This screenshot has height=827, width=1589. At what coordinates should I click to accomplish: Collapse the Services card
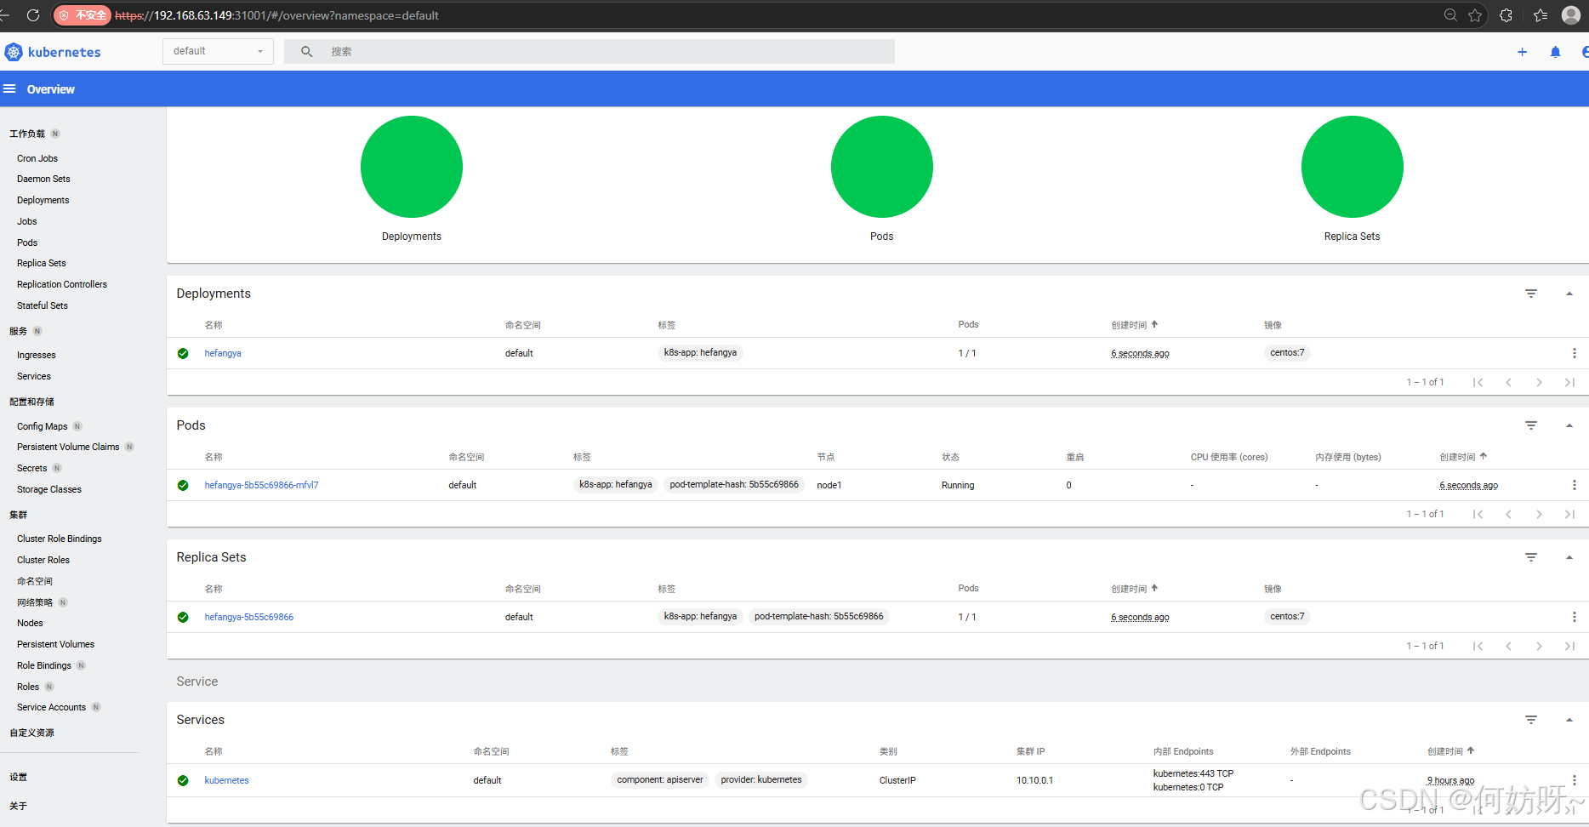pyautogui.click(x=1569, y=720)
